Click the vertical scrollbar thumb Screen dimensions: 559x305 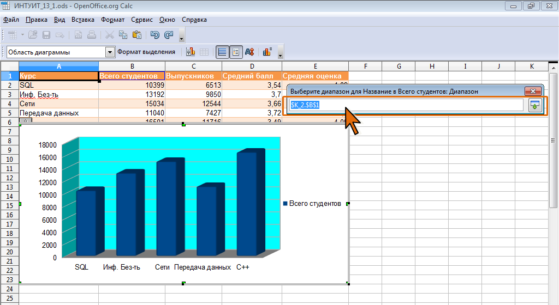tap(553, 141)
